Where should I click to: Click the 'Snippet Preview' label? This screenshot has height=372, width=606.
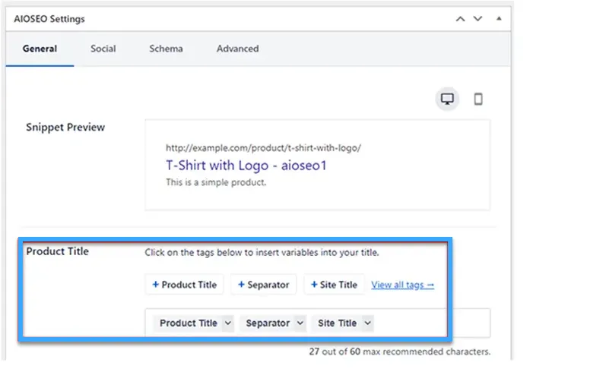click(65, 128)
